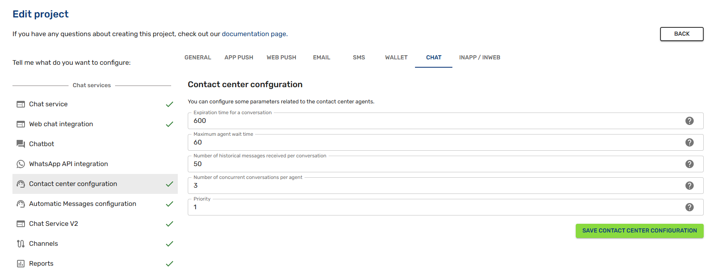Click the Channels route icon
Image resolution: width=717 pixels, height=279 pixels.
coord(21,244)
